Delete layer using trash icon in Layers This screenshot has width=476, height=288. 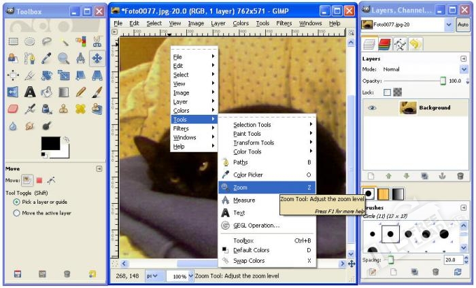[x=460, y=176]
